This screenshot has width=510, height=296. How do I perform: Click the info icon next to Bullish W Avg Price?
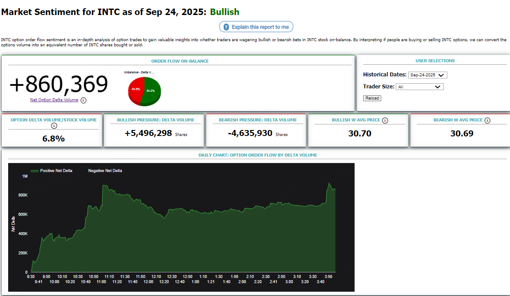(385, 121)
